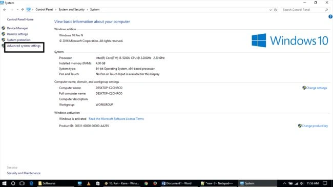Open address bar history dropdown
The width and height of the screenshot is (333, 187).
pos(270,10)
